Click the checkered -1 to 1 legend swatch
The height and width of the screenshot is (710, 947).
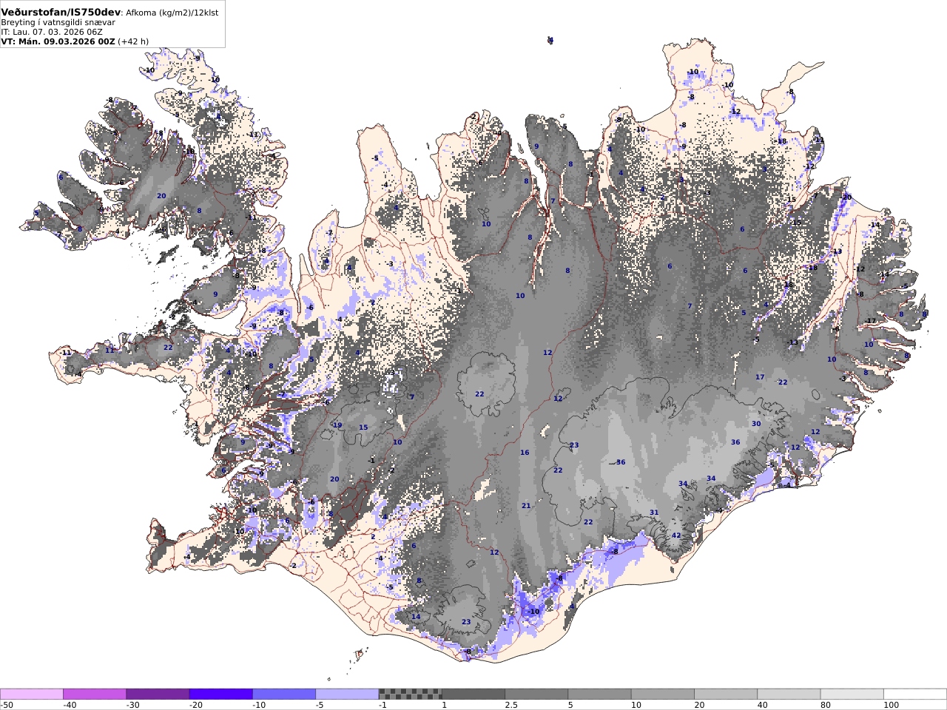pyautogui.click(x=411, y=694)
